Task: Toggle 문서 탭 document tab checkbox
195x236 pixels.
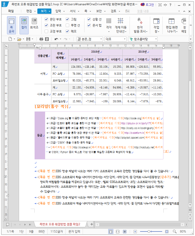Action: pos(89,25)
